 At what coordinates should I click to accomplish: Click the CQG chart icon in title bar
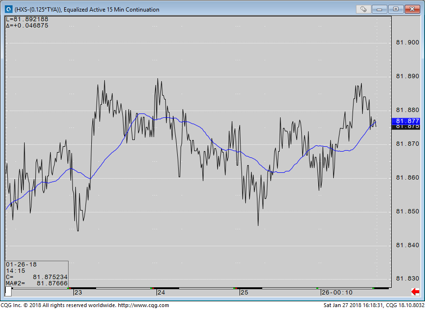click(x=9, y=9)
